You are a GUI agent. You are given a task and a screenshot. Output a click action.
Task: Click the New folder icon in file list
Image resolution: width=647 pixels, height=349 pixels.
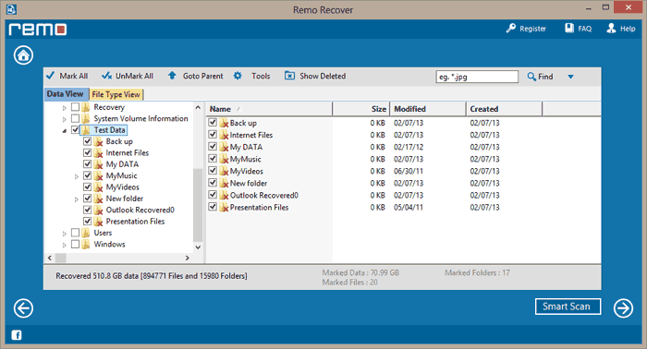pos(224,183)
